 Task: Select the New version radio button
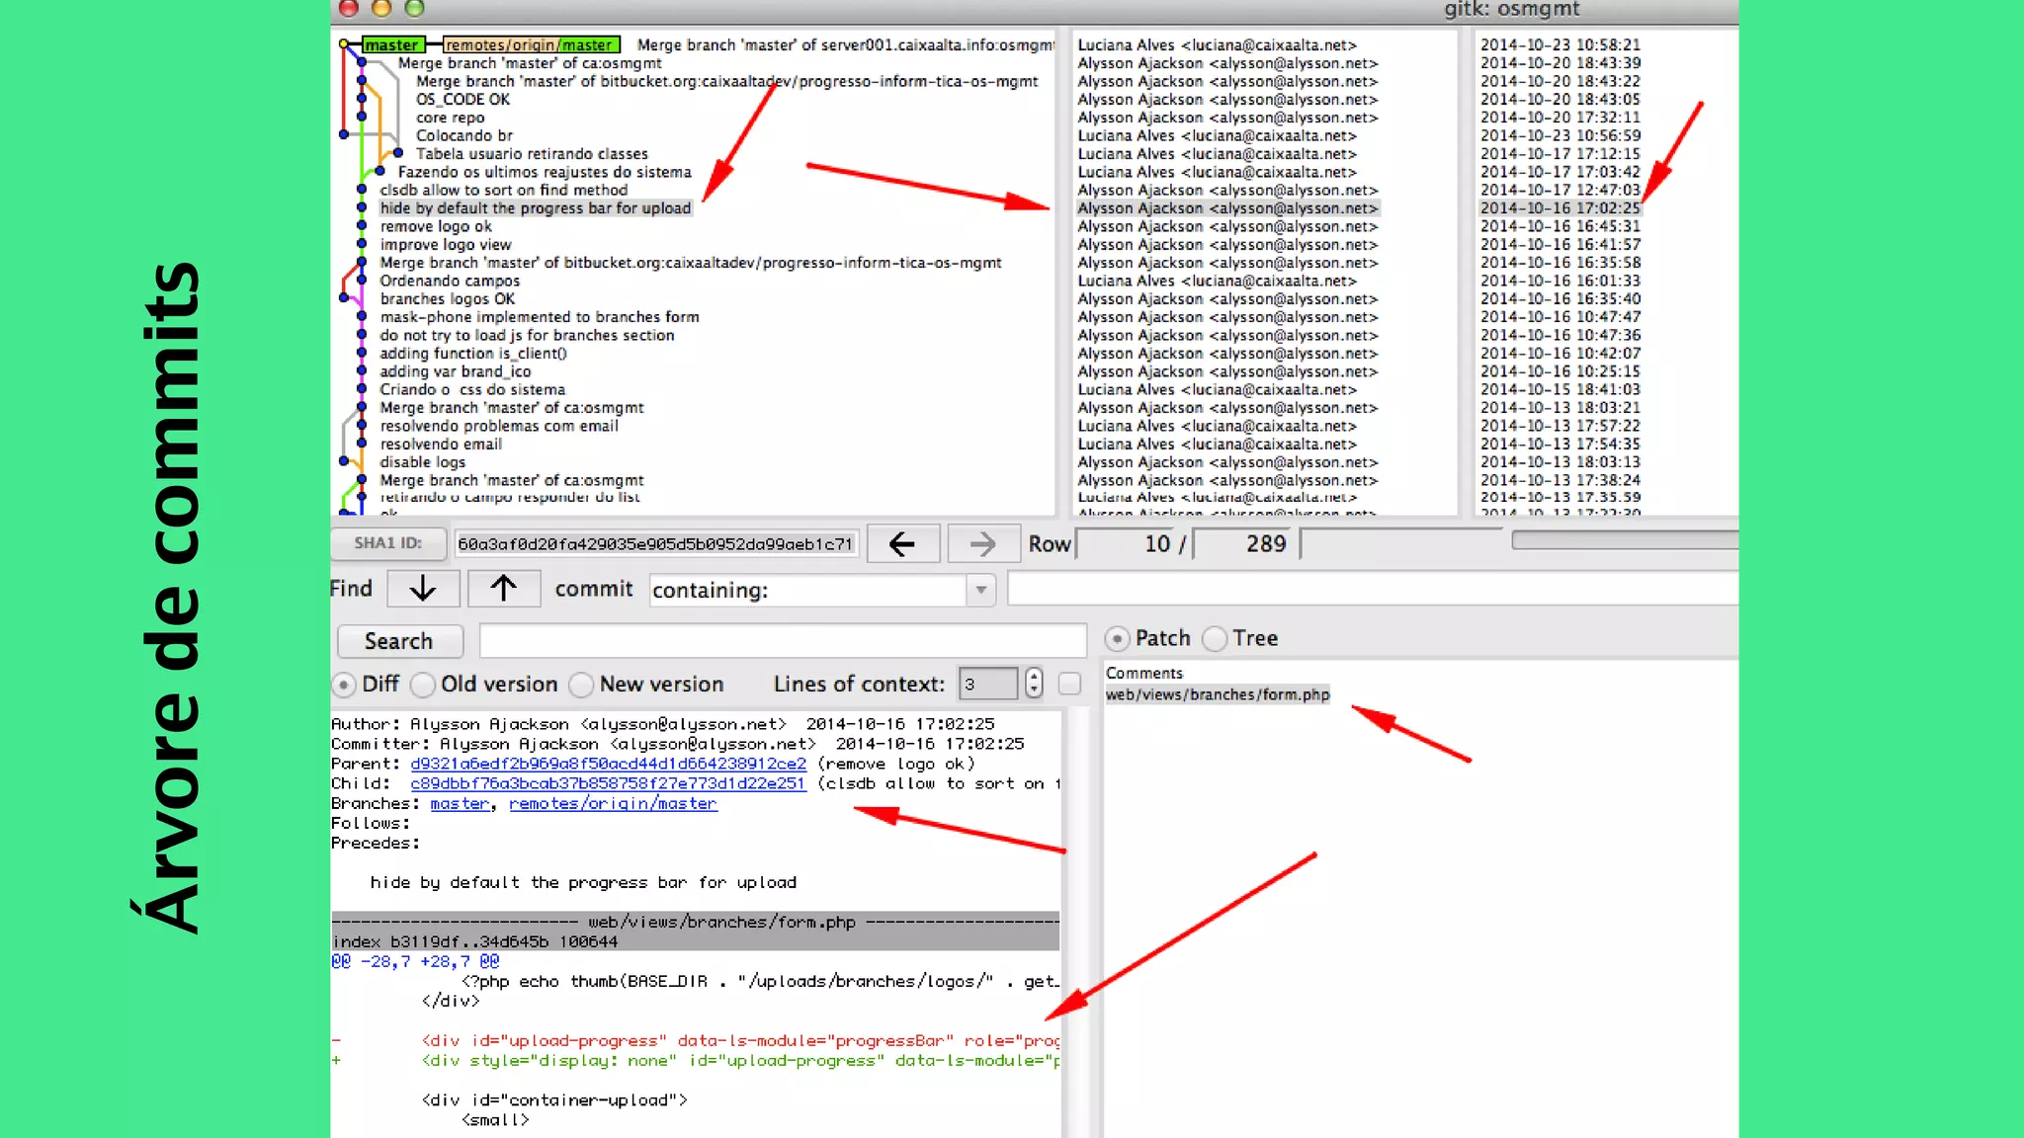582,685
